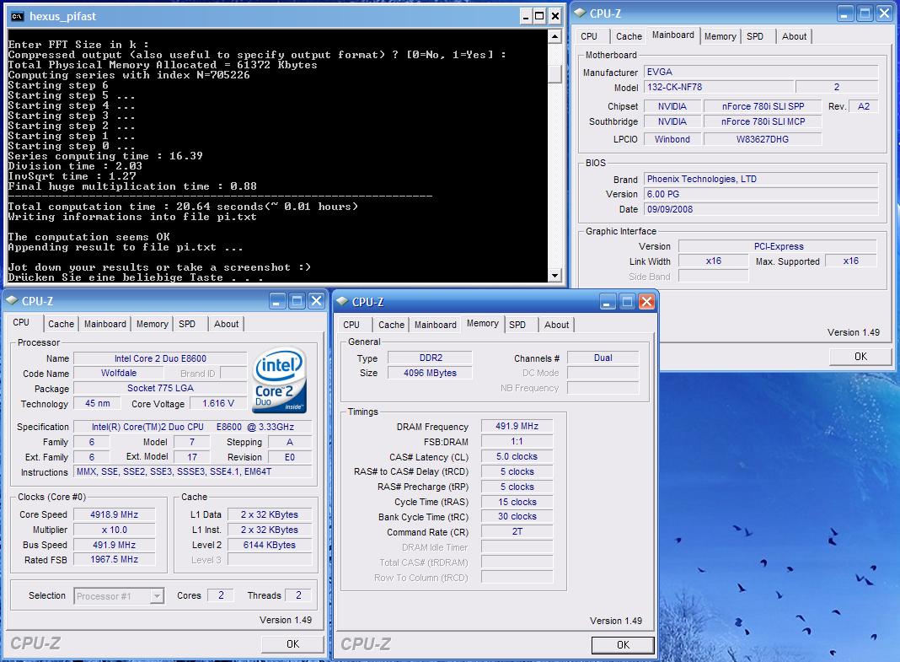The height and width of the screenshot is (662, 900).
Task: Minimize the CPU-Z processor window
Action: 277,301
